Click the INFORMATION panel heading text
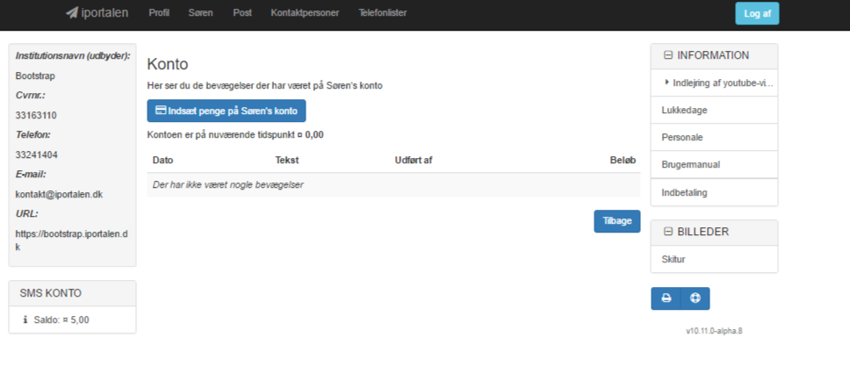Viewport: 850px width, 366px height. (713, 55)
